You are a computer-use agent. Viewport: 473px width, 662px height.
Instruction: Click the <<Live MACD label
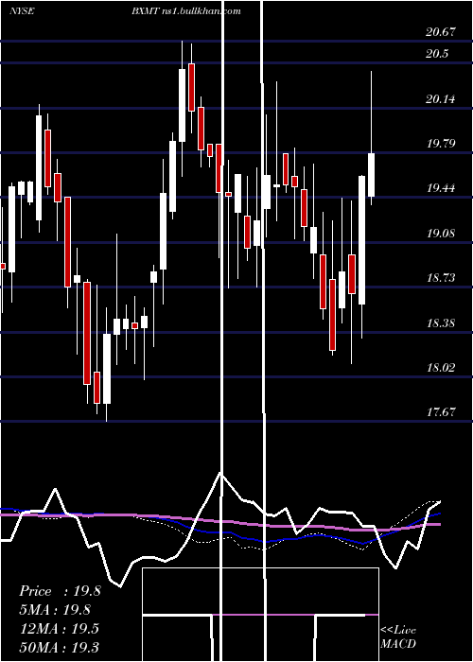pos(398,637)
